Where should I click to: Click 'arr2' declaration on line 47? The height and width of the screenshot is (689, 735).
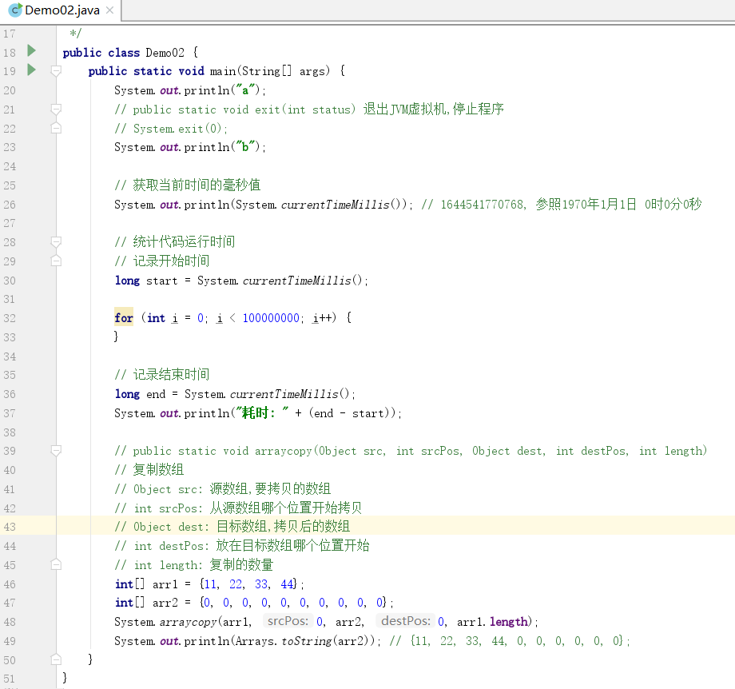[x=165, y=603]
